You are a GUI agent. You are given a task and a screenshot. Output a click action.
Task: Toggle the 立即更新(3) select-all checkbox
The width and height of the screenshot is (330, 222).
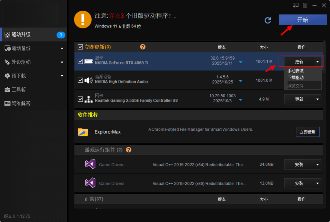[80, 47]
